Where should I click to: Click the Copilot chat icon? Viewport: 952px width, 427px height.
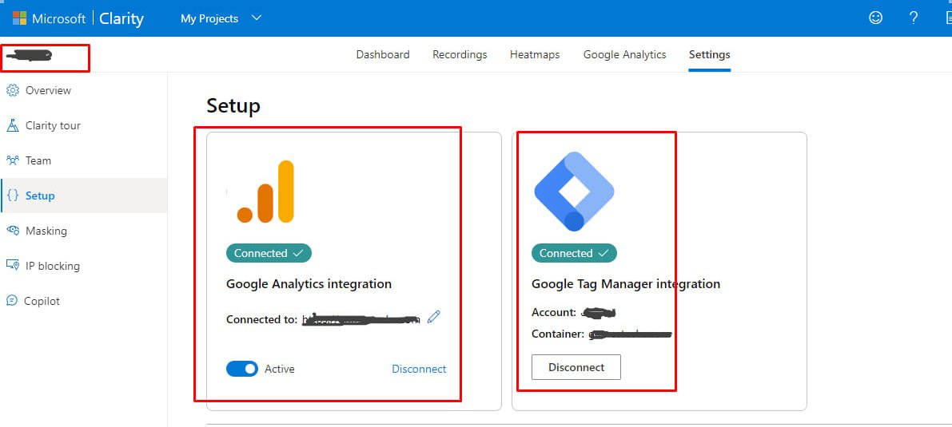[x=12, y=301]
